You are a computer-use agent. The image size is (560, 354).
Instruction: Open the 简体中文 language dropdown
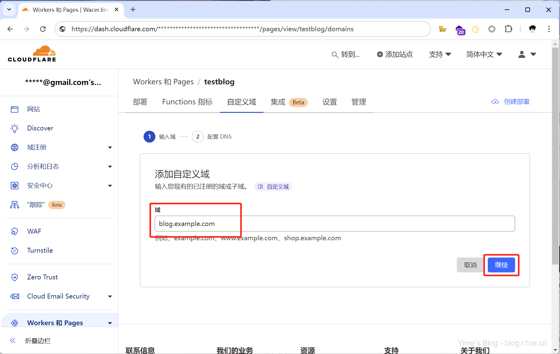pyautogui.click(x=484, y=54)
